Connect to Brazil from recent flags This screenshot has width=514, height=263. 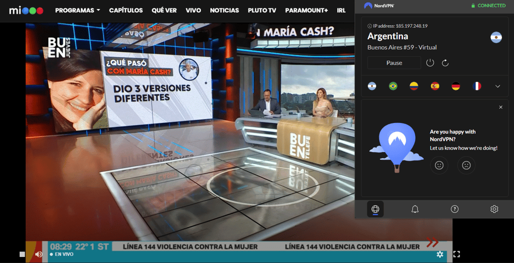393,86
